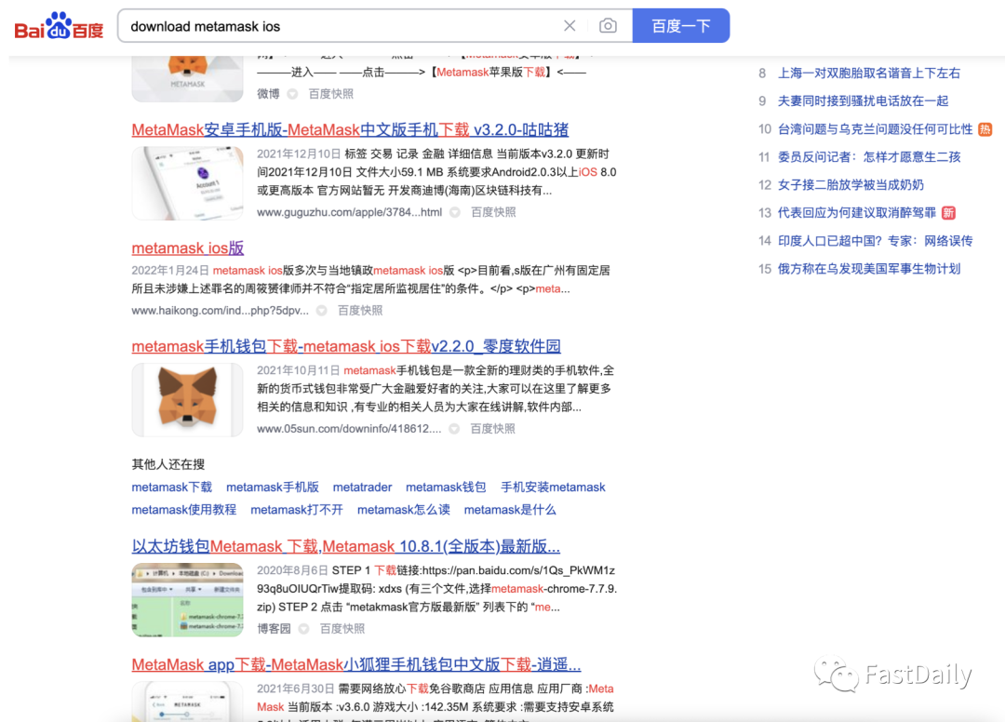Click the www.05sun.com/downinfo/418612.... URL
1005x722 pixels.
349,429
